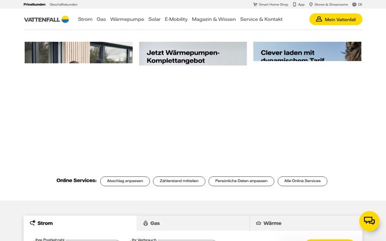Image resolution: width=386 pixels, height=241 pixels.
Task: Open Magazin & Wissen menu
Action: 214,19
